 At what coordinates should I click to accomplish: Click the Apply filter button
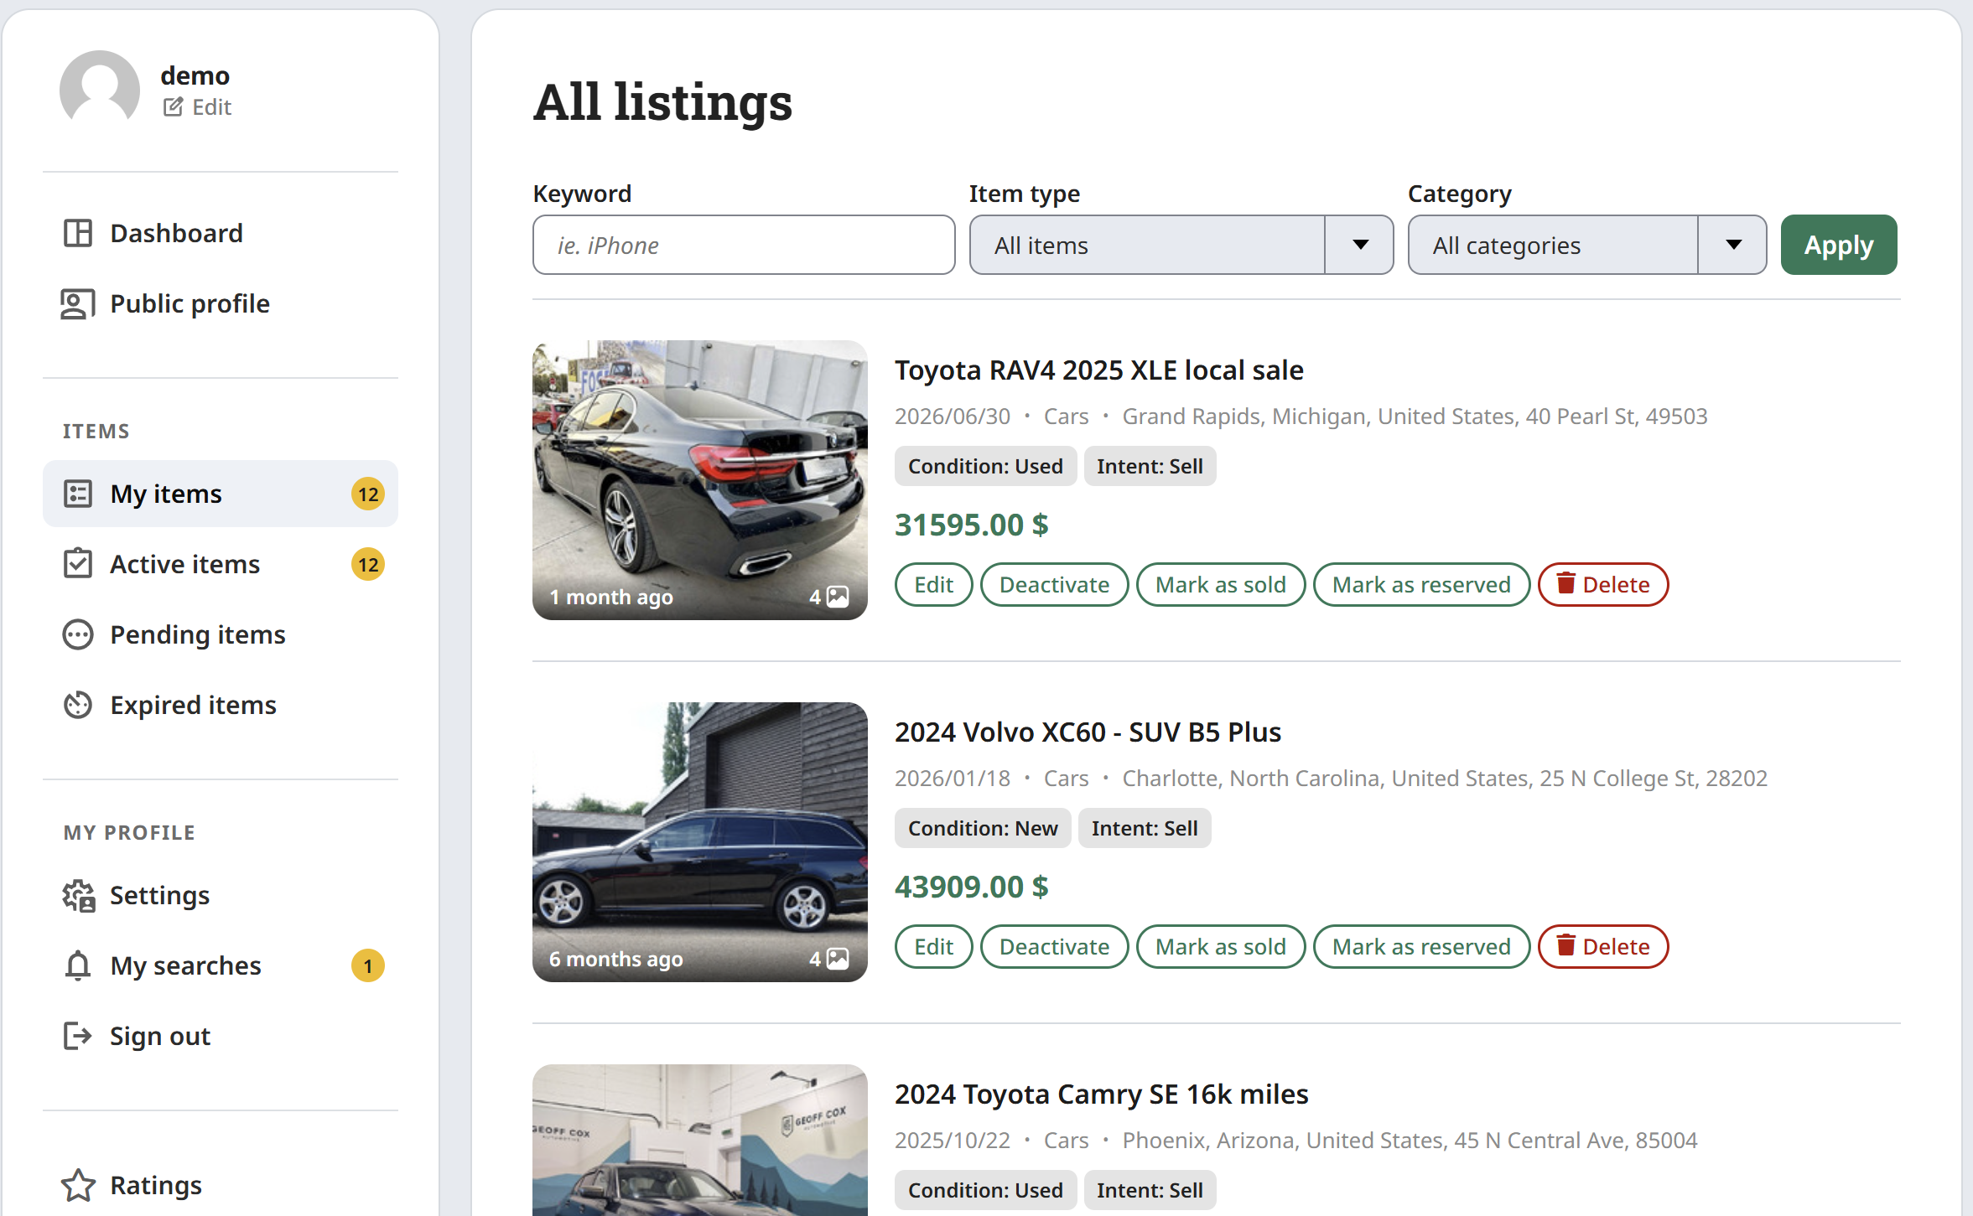click(x=1839, y=245)
